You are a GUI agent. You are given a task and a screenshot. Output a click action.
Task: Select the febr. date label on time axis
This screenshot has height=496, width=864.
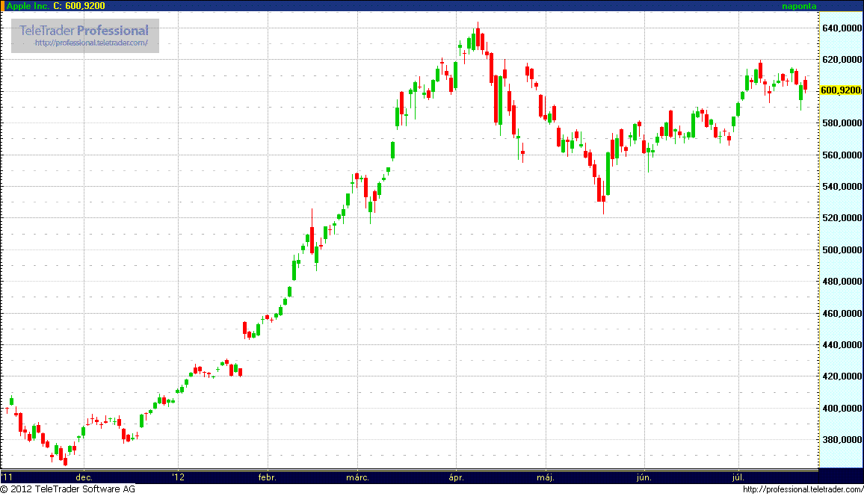click(x=267, y=477)
